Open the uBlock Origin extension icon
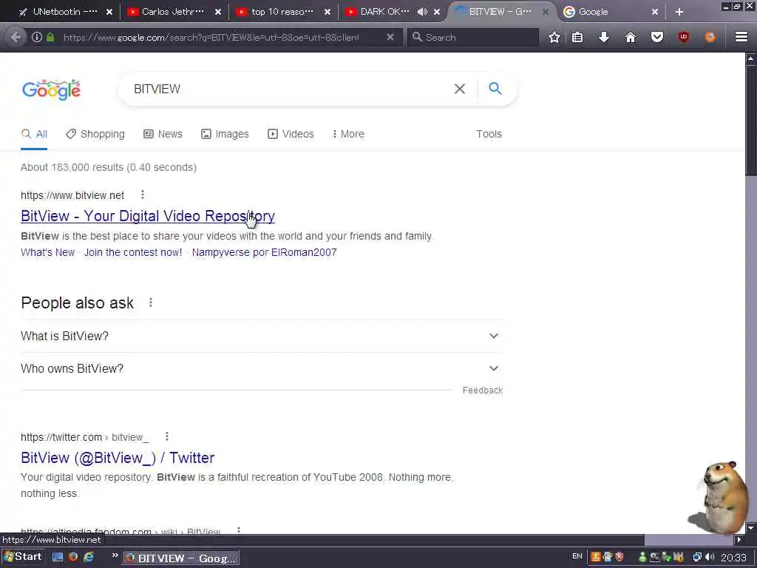 (x=684, y=37)
